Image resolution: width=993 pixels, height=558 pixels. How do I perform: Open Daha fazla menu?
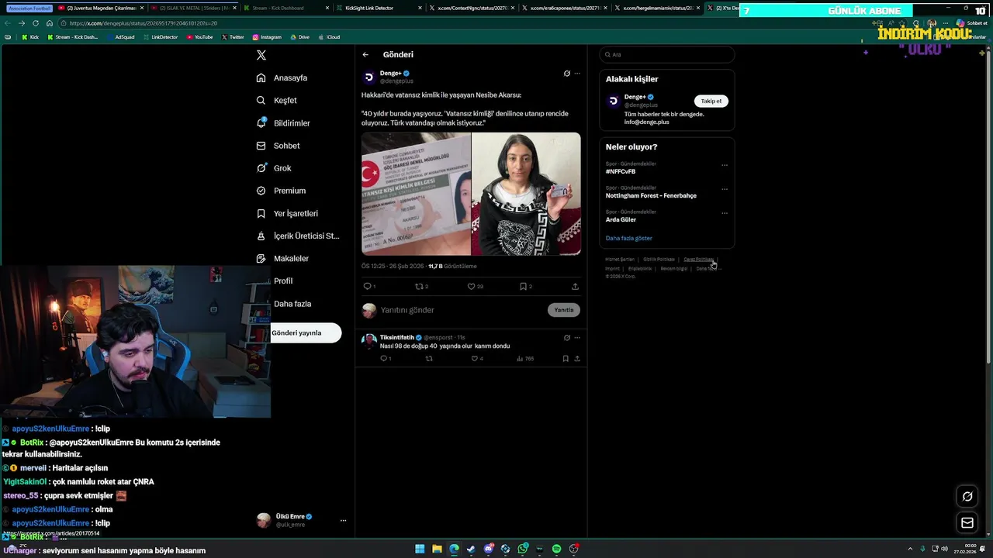tap(292, 304)
